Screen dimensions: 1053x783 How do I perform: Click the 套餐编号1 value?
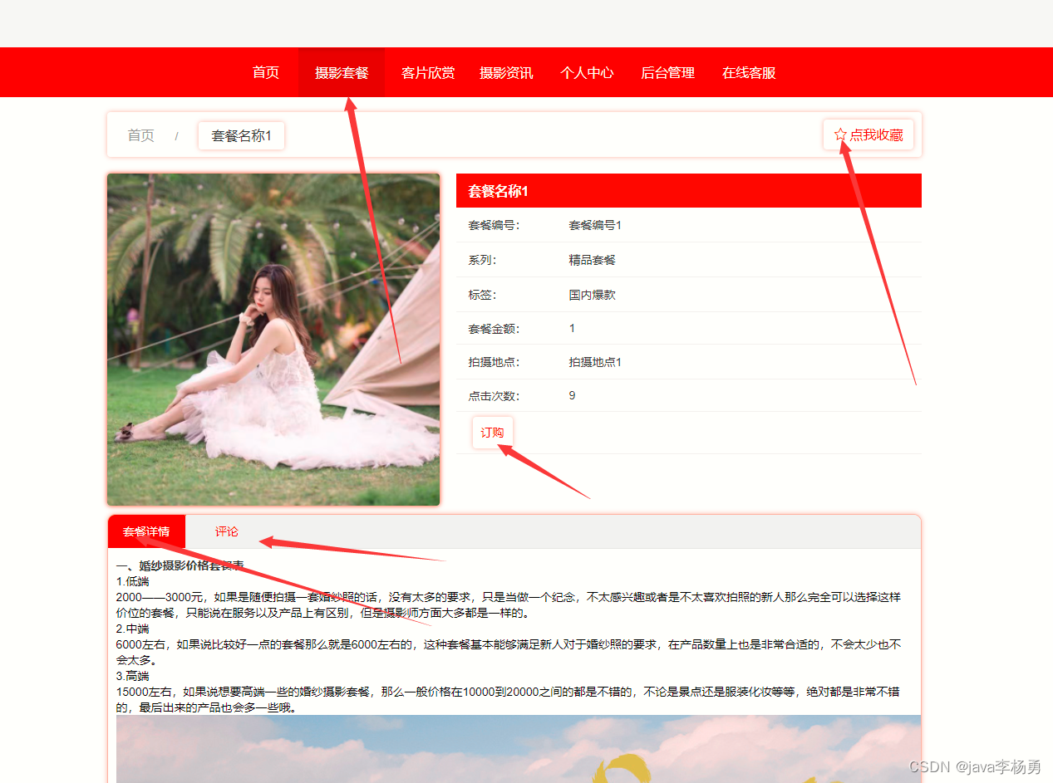(595, 225)
